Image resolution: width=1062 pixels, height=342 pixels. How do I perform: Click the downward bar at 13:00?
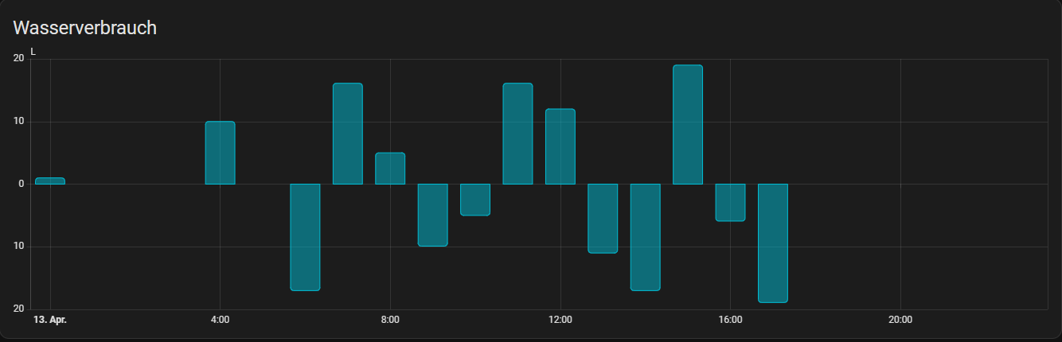pos(603,218)
